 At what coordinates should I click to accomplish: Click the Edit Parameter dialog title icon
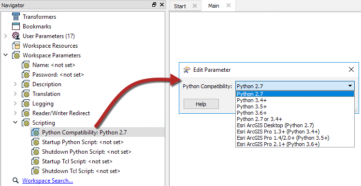point(187,69)
